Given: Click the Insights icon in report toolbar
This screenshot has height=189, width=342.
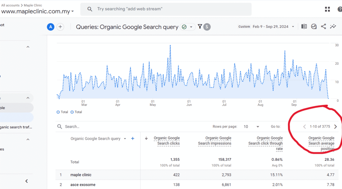Looking at the screenshot, I should pos(314,27).
